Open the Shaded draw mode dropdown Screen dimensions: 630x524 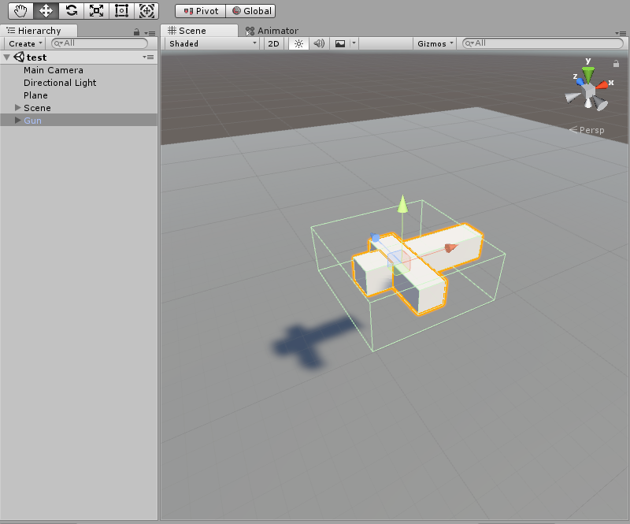coord(212,43)
